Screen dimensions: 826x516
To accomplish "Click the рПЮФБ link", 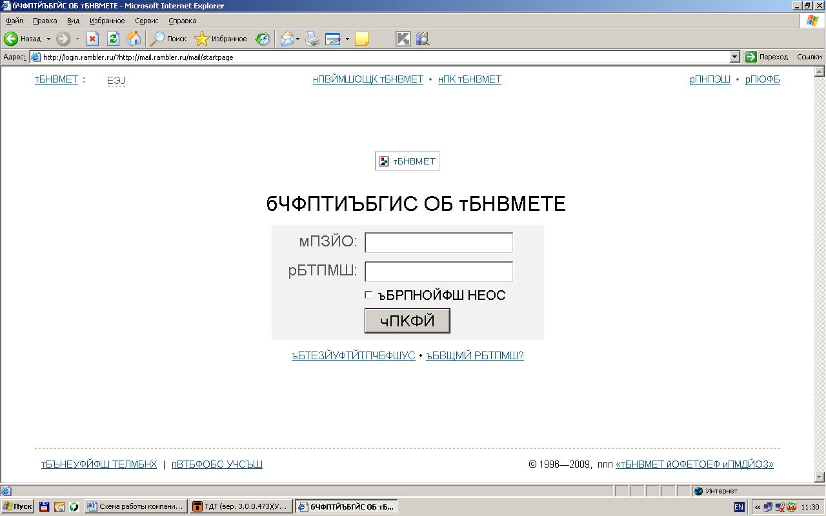I will [763, 79].
